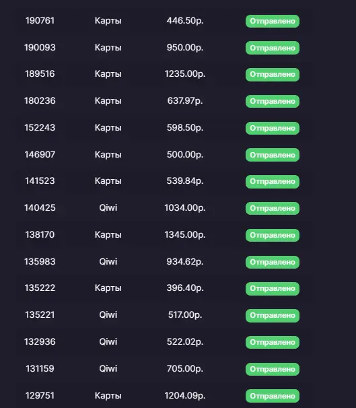Click the Отправлено badge for 131159
Screen dimensions: 356x408
tap(273, 369)
